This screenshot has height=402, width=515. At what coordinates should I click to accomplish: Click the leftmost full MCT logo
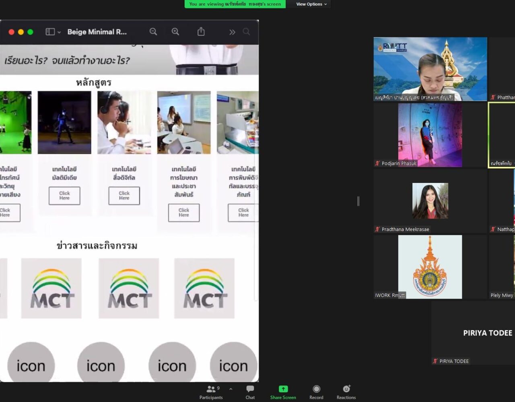coord(51,288)
